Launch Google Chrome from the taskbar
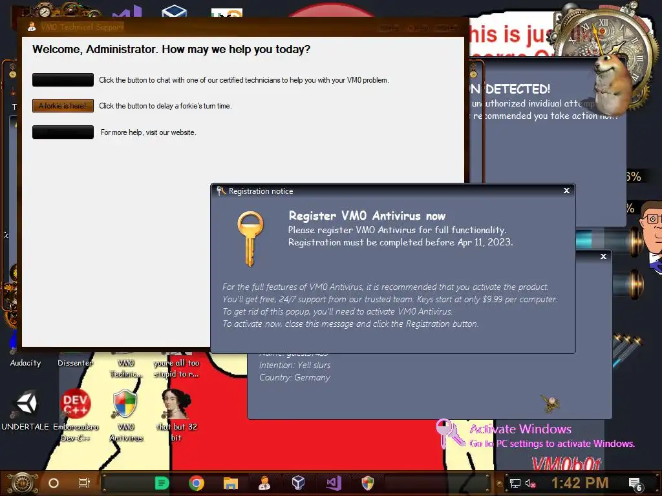Image resolution: width=662 pixels, height=496 pixels. [197, 483]
